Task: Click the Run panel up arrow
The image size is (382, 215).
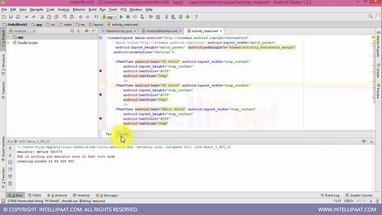Action: tap(10, 149)
